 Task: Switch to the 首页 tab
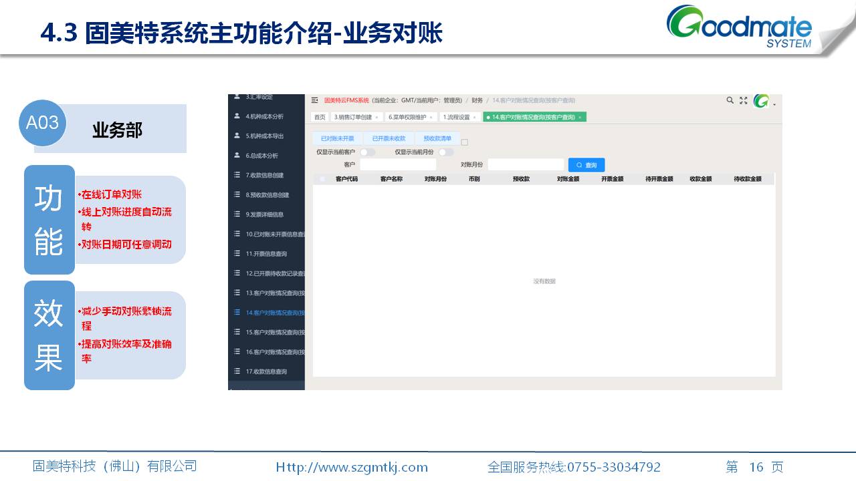coord(320,117)
